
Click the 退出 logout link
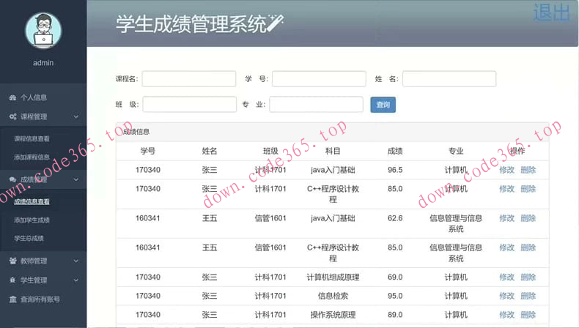tap(551, 12)
